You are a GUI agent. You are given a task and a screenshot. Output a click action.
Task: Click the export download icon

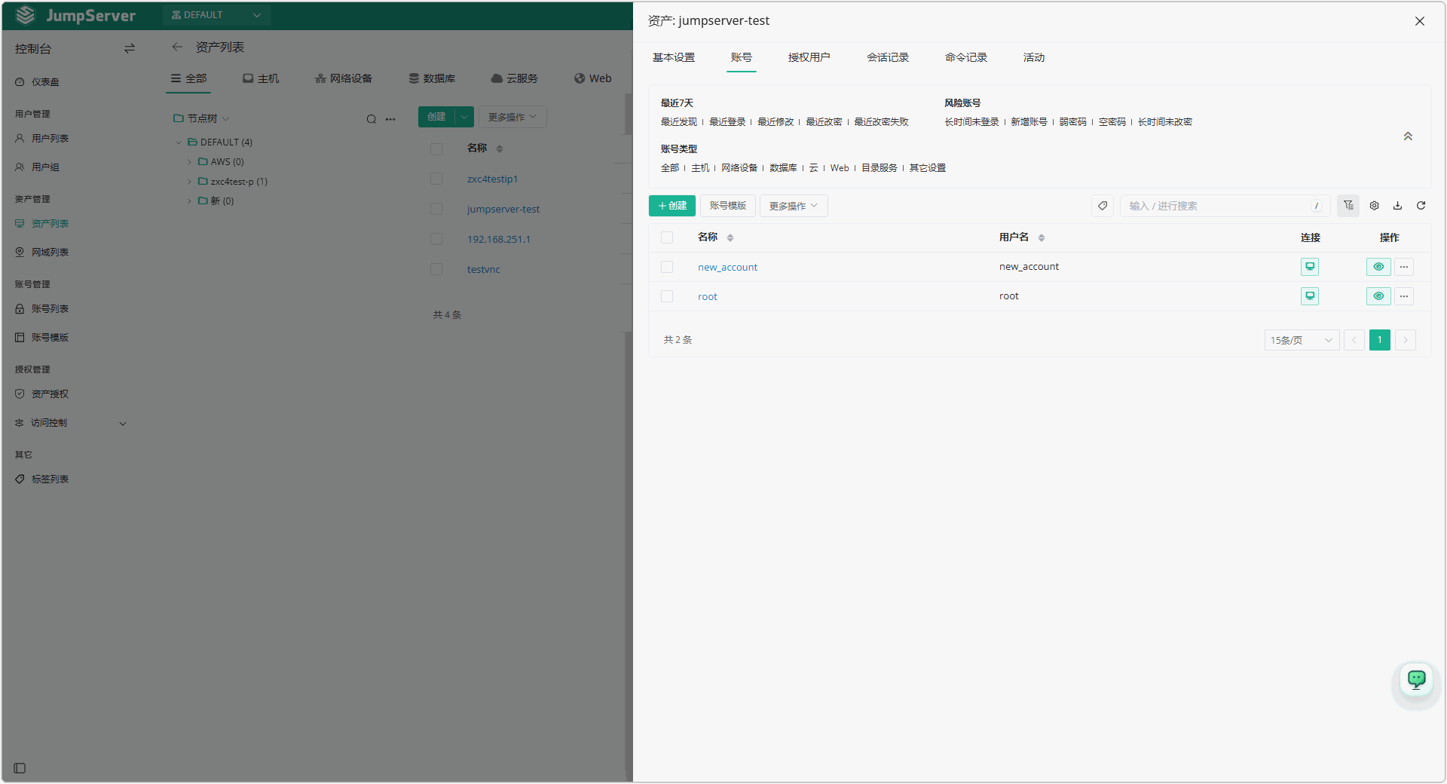tap(1397, 206)
